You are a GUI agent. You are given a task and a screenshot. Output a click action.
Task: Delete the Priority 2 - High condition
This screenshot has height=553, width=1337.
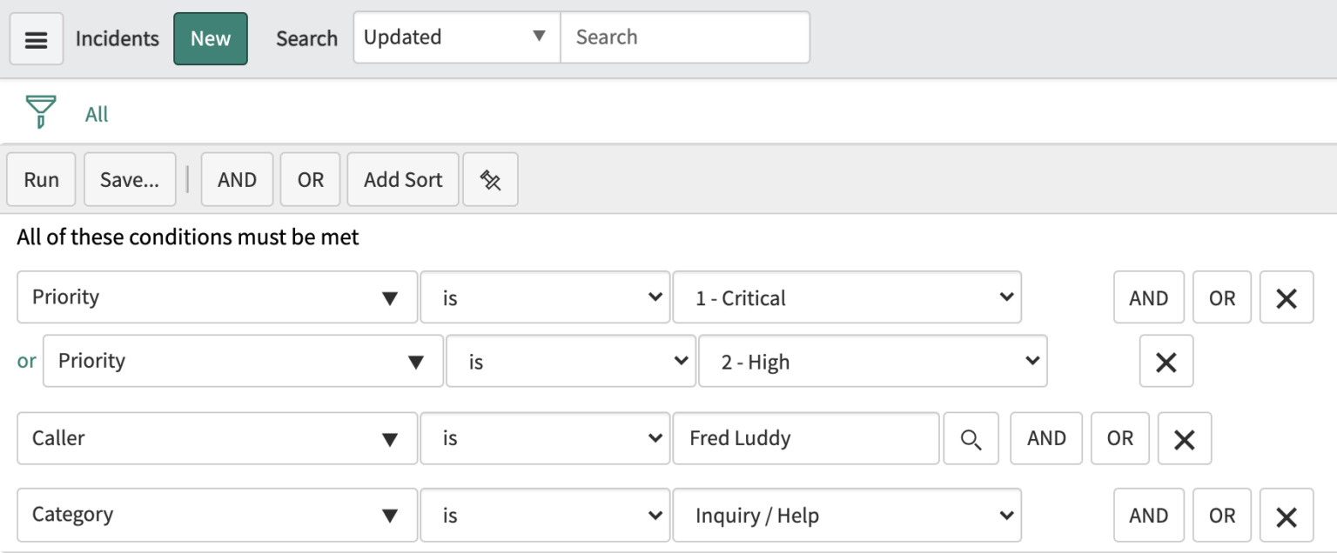pyautogui.click(x=1166, y=361)
